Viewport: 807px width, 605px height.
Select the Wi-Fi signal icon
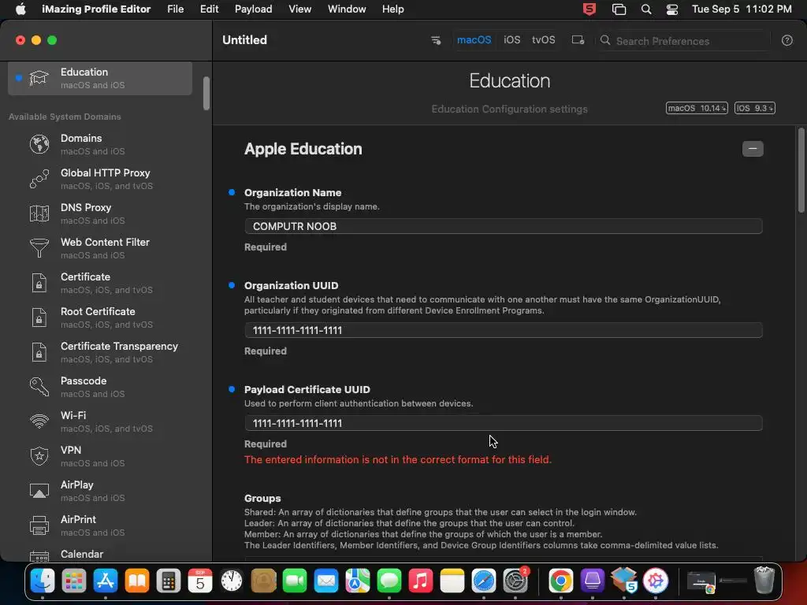39,421
